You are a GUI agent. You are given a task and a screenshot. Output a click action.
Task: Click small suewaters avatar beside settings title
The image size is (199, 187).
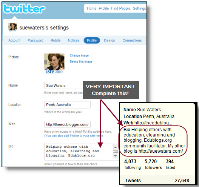(12, 27)
